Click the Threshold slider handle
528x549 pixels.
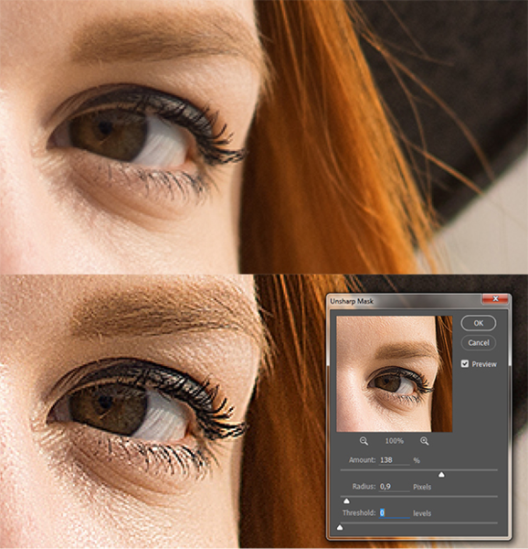pos(340,527)
